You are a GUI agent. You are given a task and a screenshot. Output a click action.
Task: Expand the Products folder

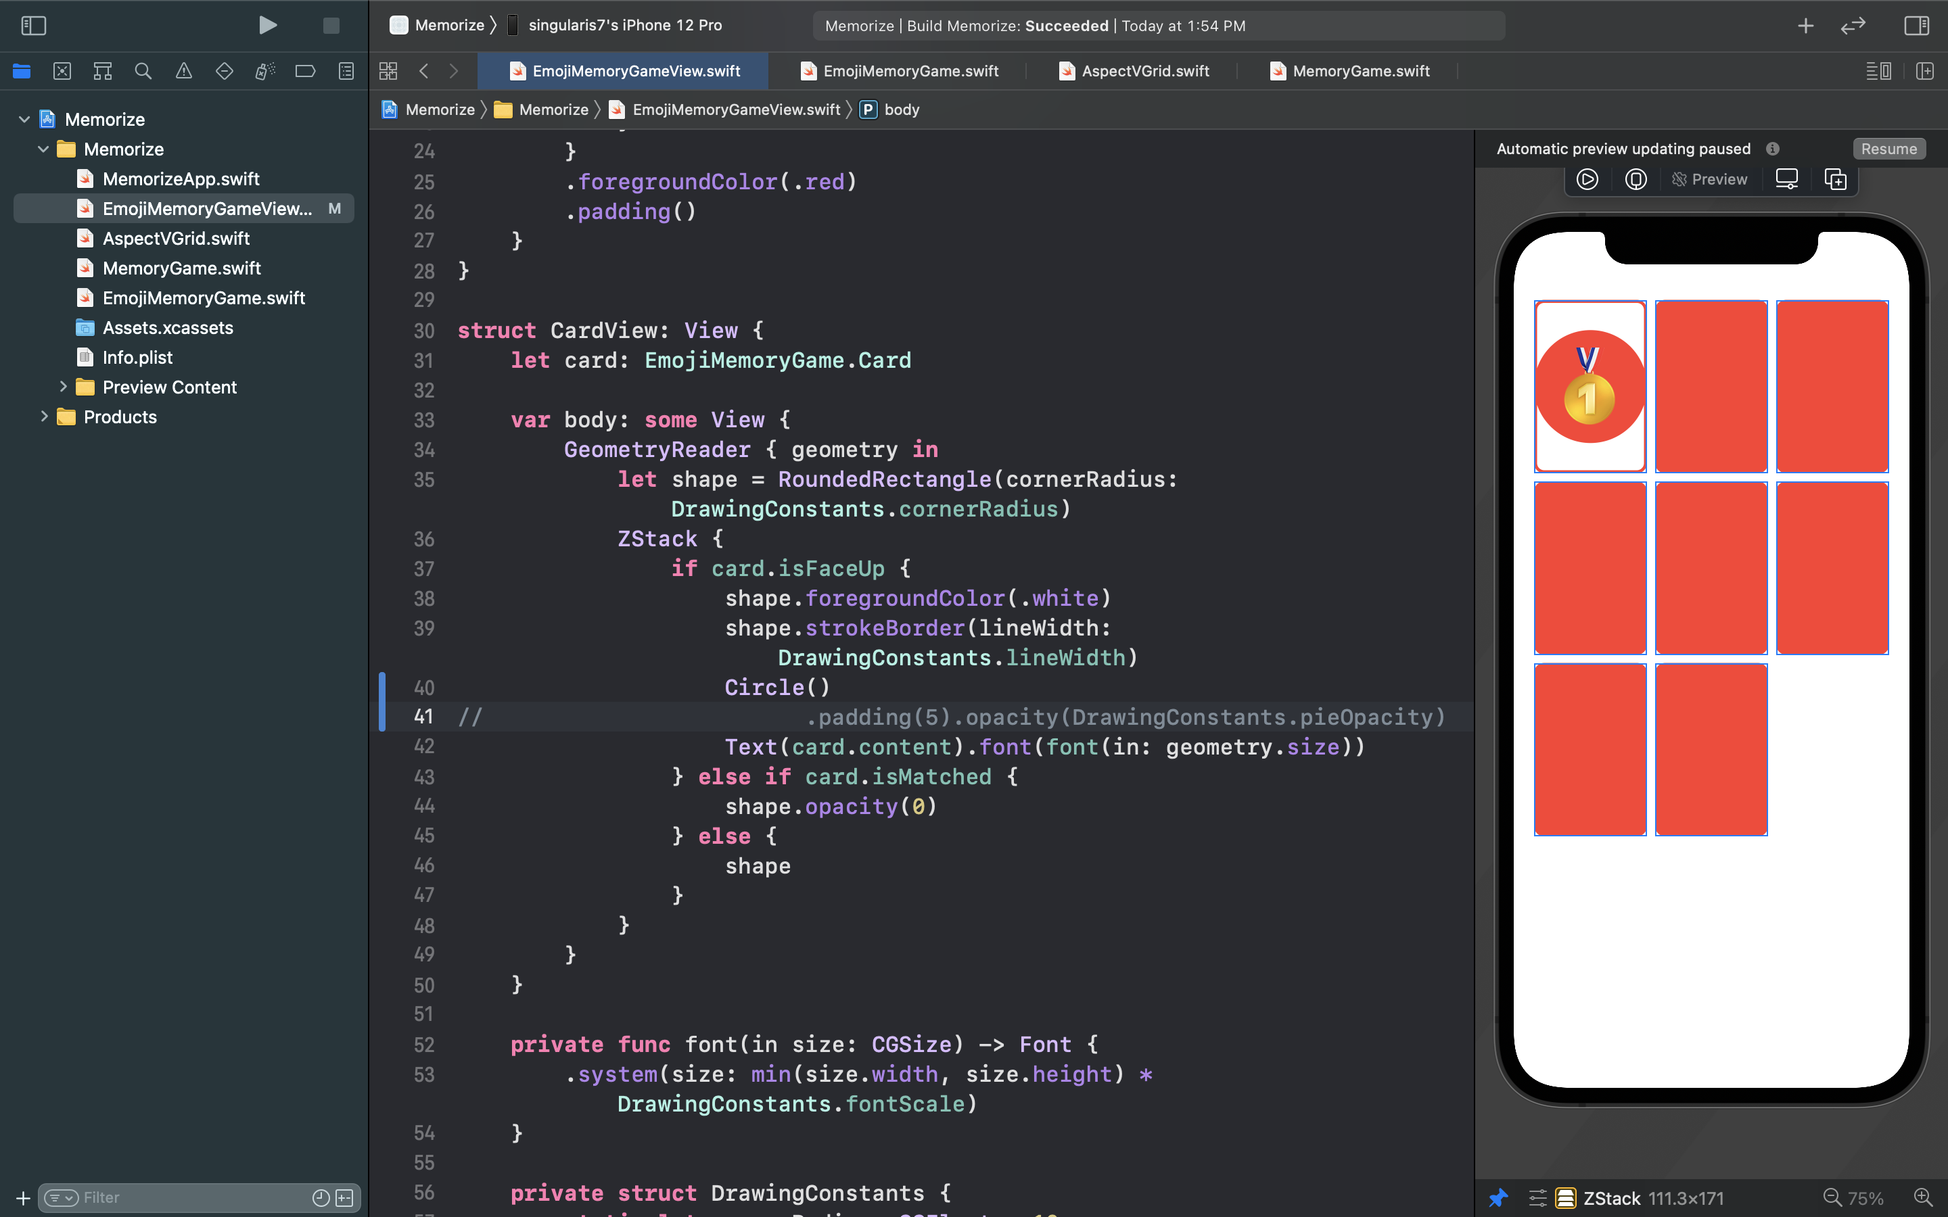click(x=44, y=417)
